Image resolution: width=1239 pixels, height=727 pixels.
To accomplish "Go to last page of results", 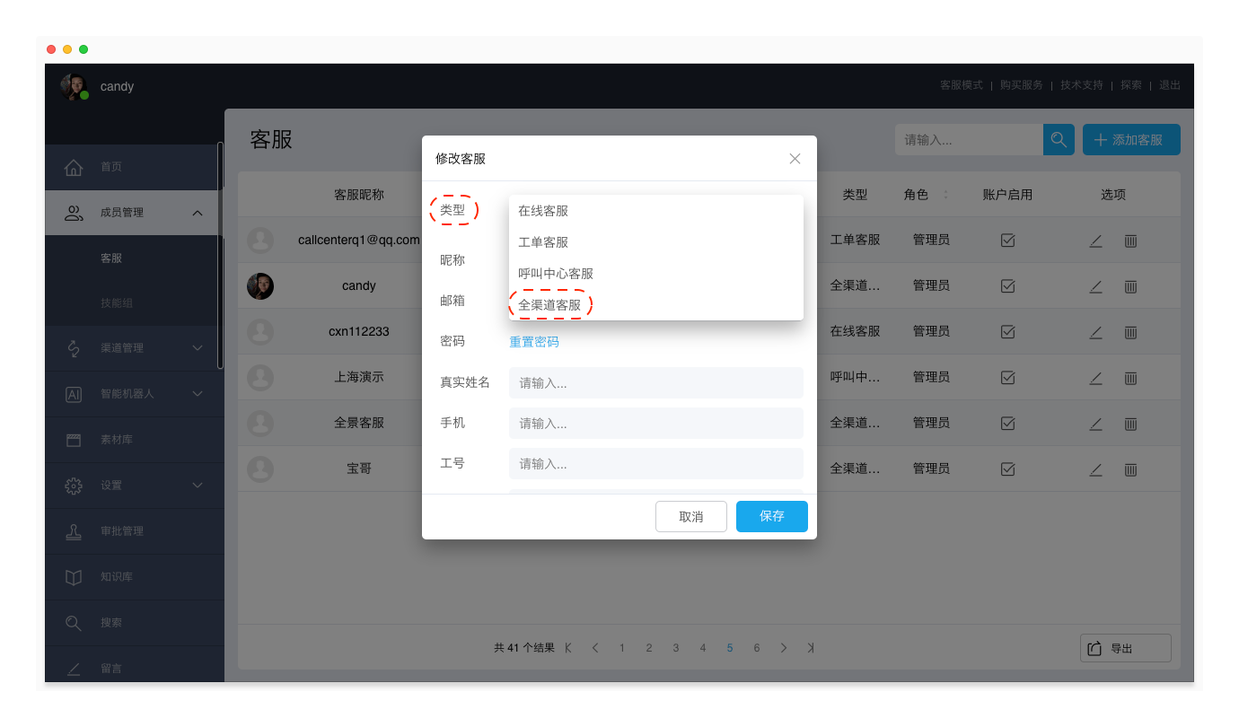I will tap(811, 648).
